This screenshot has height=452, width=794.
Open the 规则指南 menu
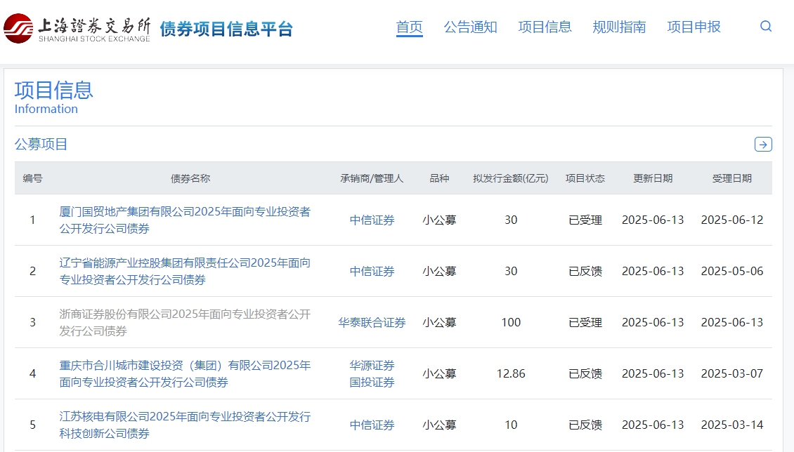[x=619, y=27]
